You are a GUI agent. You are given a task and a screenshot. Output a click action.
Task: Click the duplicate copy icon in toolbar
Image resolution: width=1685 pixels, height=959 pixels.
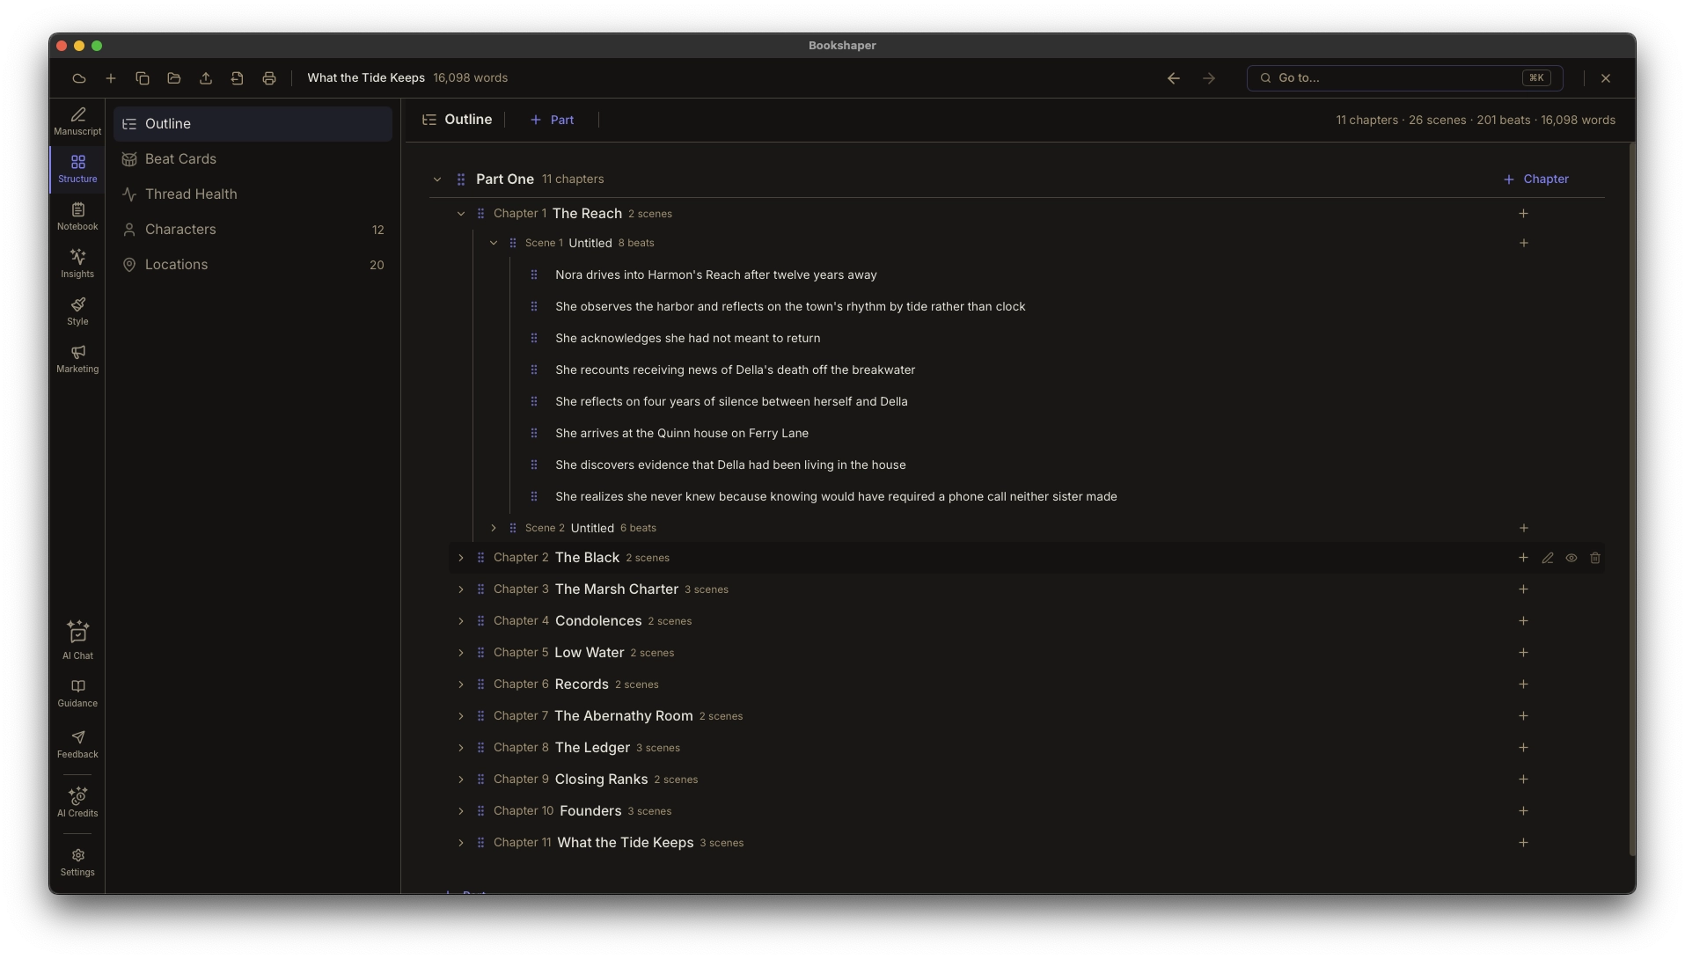[143, 78]
